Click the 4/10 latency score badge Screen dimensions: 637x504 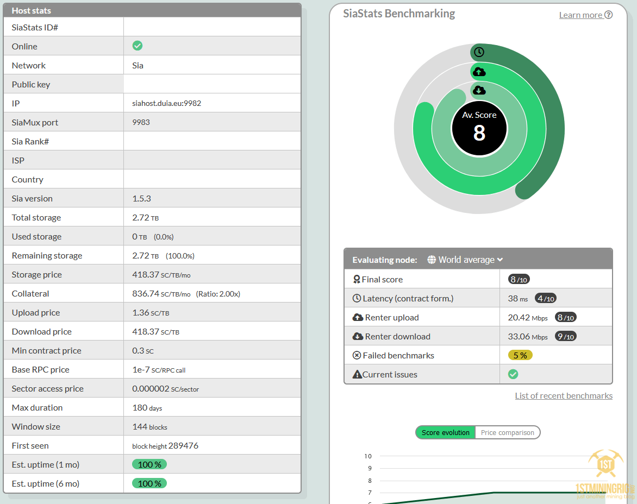546,298
